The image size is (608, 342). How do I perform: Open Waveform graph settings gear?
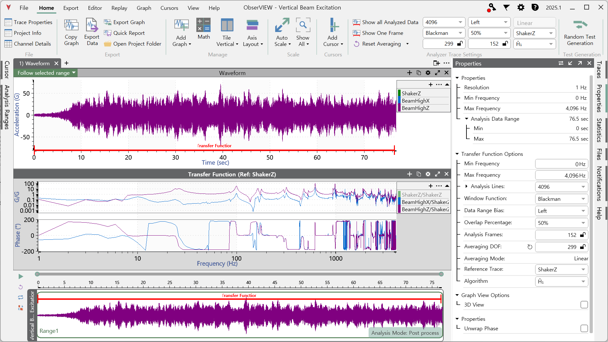(x=428, y=73)
